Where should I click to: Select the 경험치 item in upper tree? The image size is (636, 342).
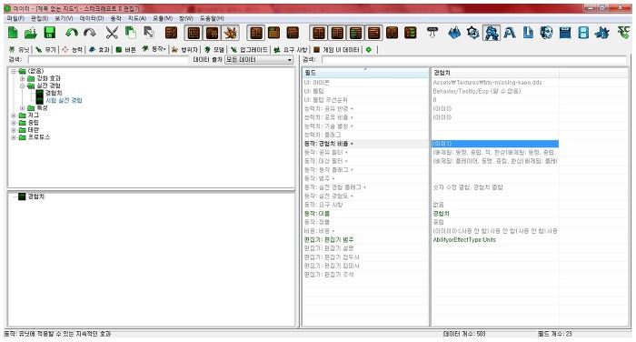coord(54,93)
